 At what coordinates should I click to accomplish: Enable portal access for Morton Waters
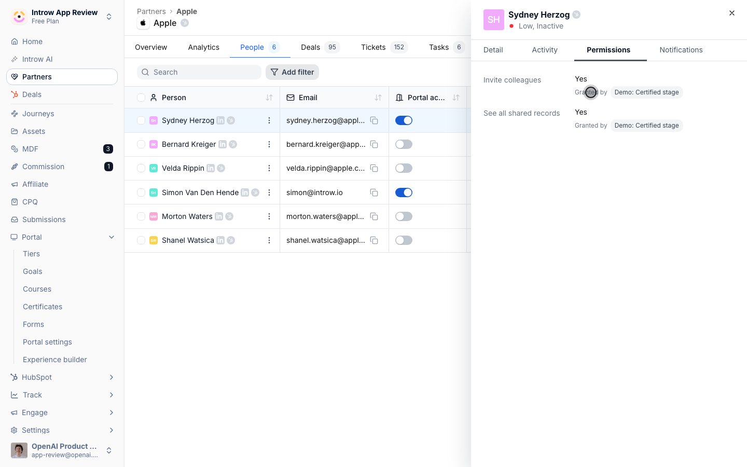point(404,216)
